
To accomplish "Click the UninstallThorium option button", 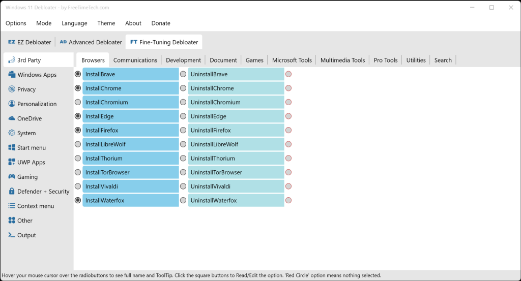I will [236, 158].
